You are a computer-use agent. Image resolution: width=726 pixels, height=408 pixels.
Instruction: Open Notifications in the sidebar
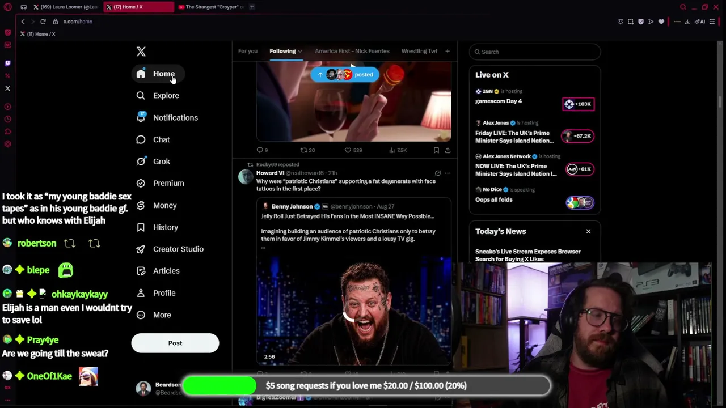tap(175, 118)
